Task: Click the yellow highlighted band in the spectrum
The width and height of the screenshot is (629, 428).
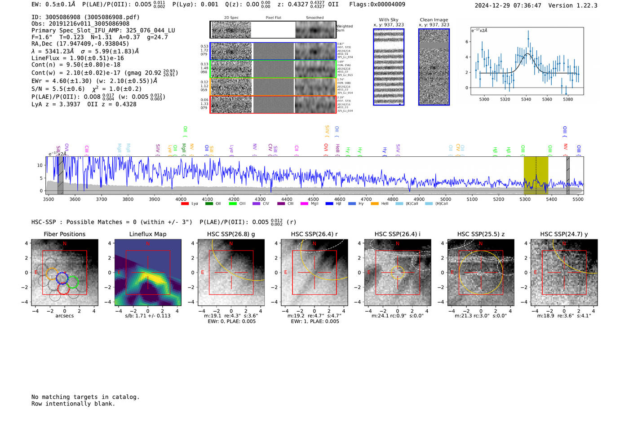Action: [x=536, y=176]
